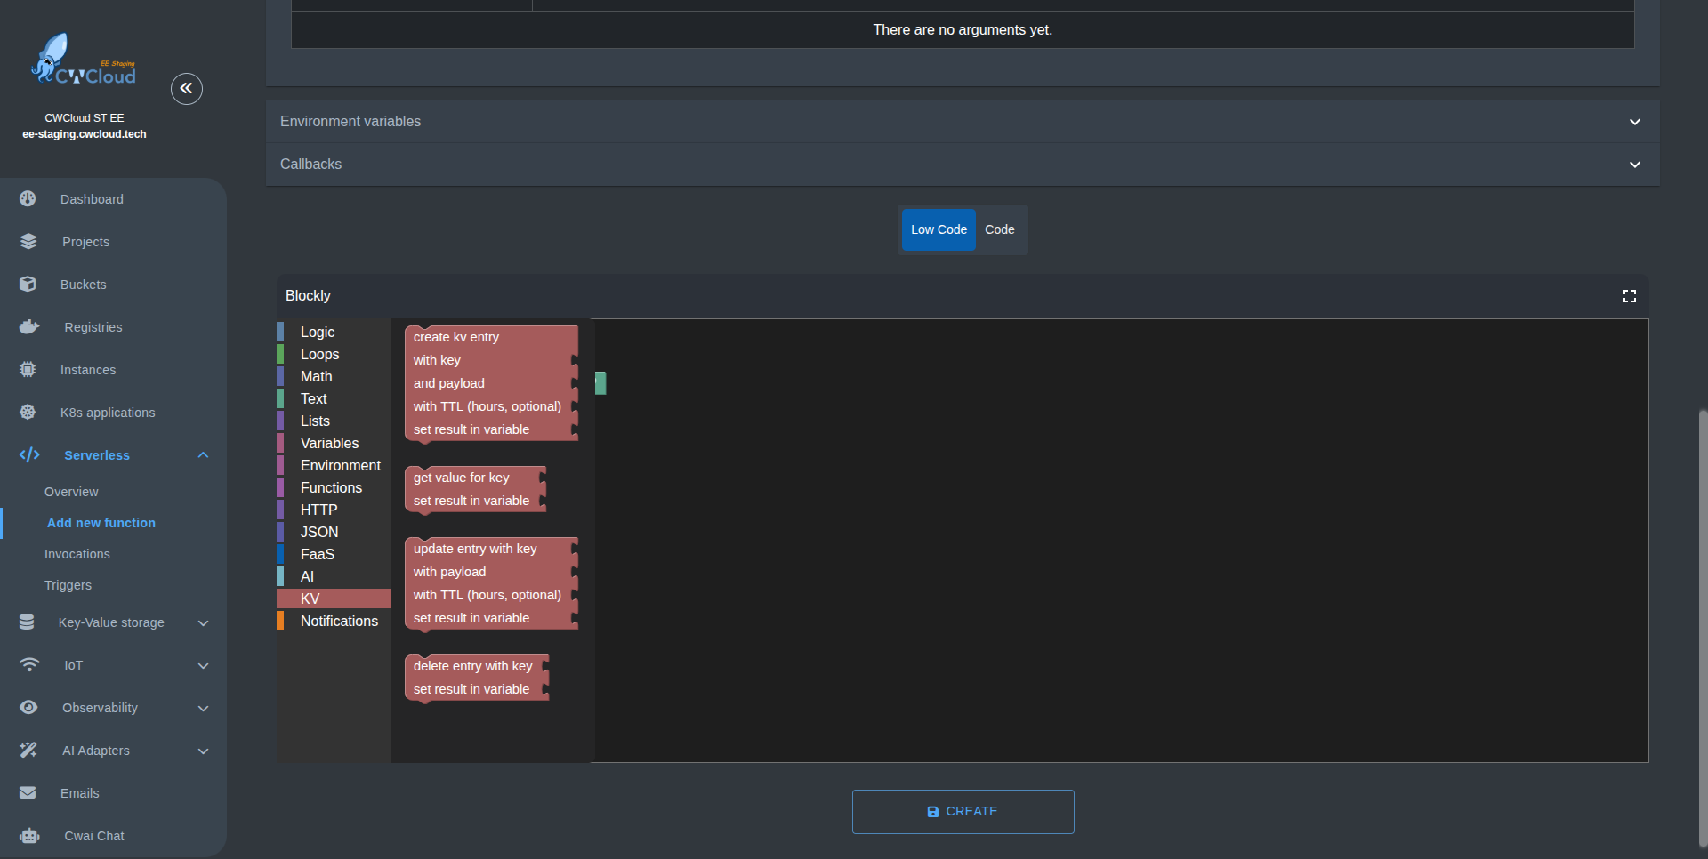Expand the IoT menu chevron
1708x859 pixels.
(203, 665)
